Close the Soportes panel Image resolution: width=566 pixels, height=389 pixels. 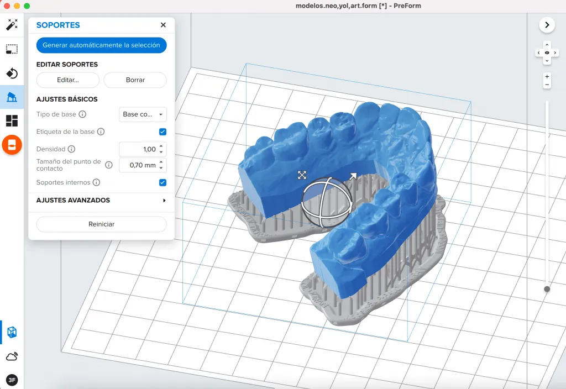click(x=163, y=25)
